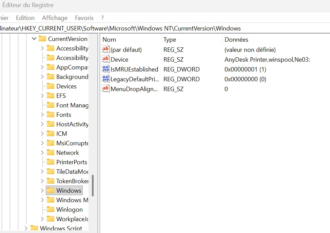Expand the Network key chevron
Viewport: 330px width, 233px height.
point(42,153)
